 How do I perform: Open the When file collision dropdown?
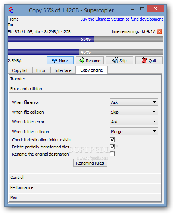[134, 112]
